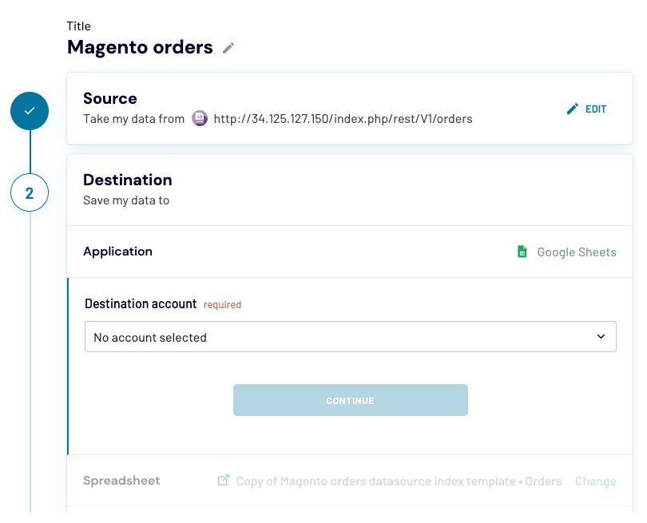Image resolution: width=647 pixels, height=523 pixels.
Task: Click the source URL text ending in /V1/orders
Action: pos(343,119)
